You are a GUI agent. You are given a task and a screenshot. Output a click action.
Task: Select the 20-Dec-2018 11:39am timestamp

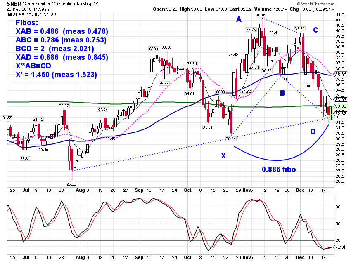pos(28,9)
